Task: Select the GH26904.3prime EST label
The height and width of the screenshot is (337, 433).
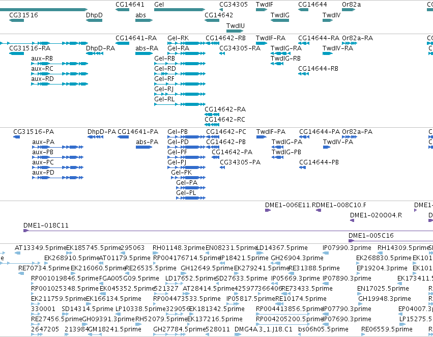Action: tap(297, 258)
